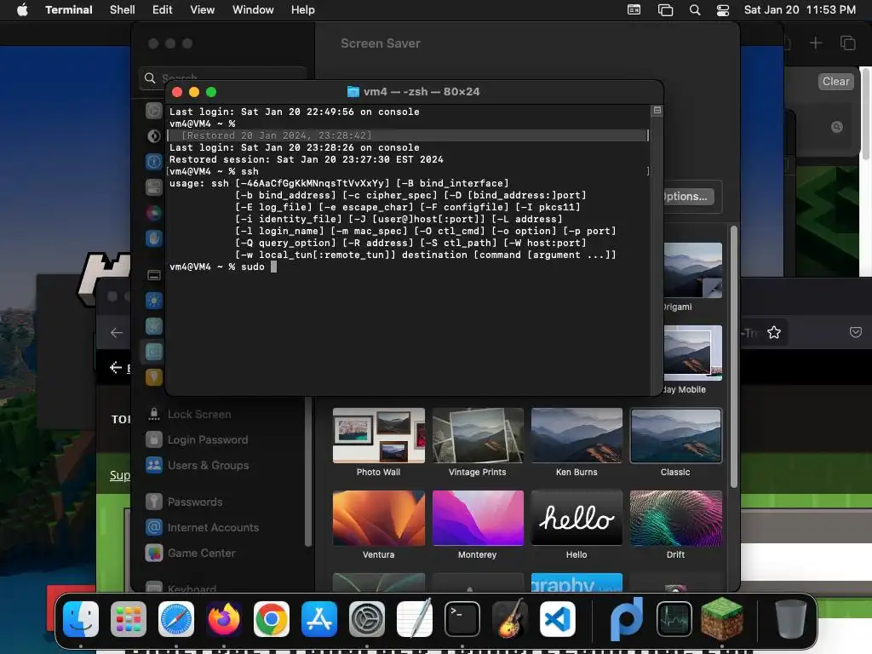
Task: Open the blue P app in the Dock
Action: click(x=627, y=619)
